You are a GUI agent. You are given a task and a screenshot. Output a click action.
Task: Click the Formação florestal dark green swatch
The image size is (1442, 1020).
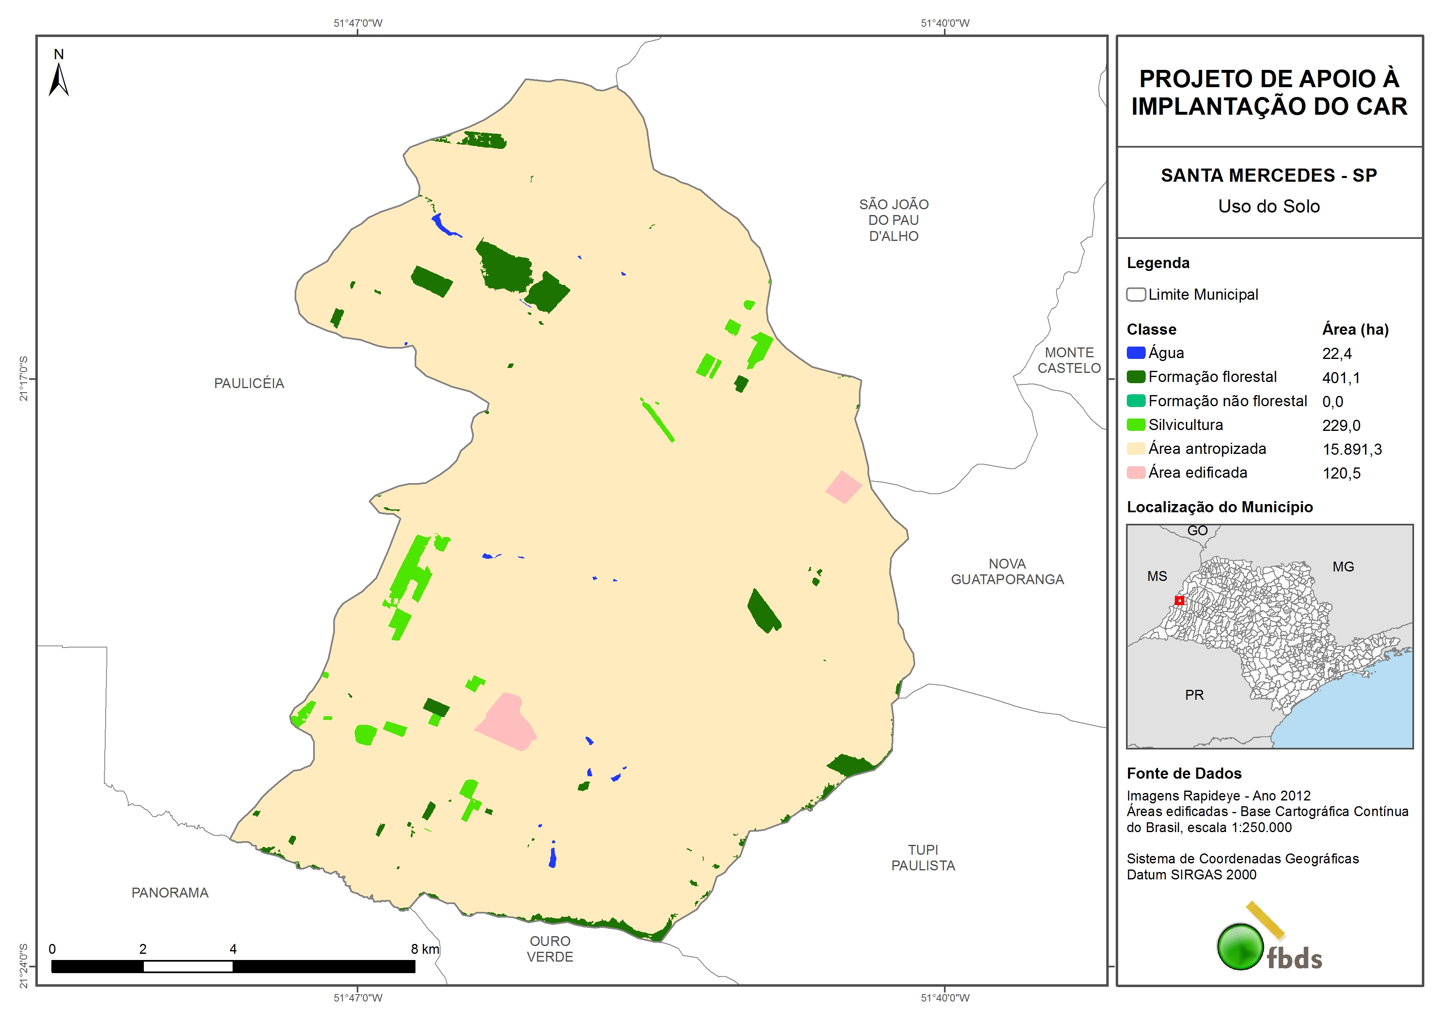[x=1135, y=377]
